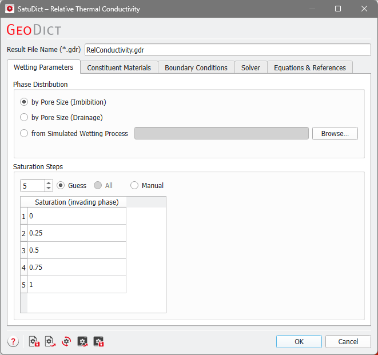Click the Result File Name input field
378x355 pixels.
(228, 50)
